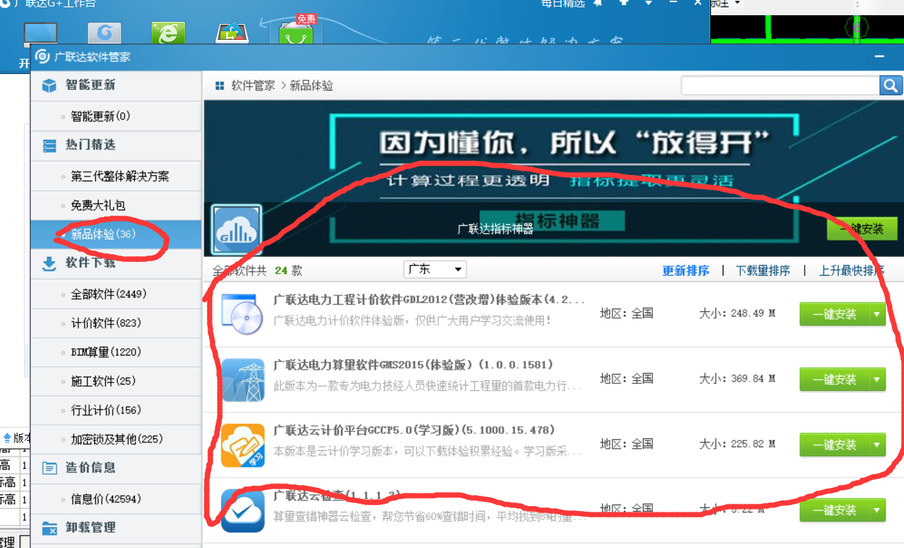Click the 大小: 369.84 M text
Image resolution: width=904 pixels, height=548 pixels.
737,379
